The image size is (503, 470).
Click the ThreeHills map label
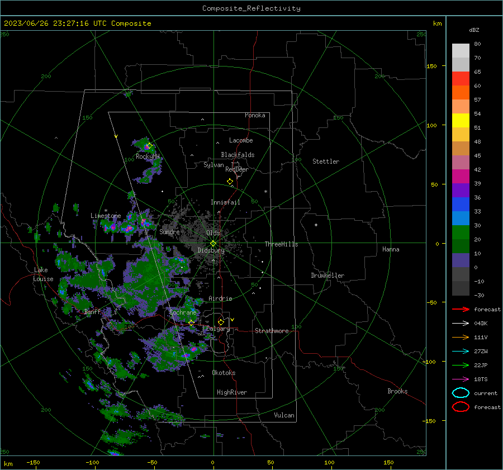click(x=281, y=244)
